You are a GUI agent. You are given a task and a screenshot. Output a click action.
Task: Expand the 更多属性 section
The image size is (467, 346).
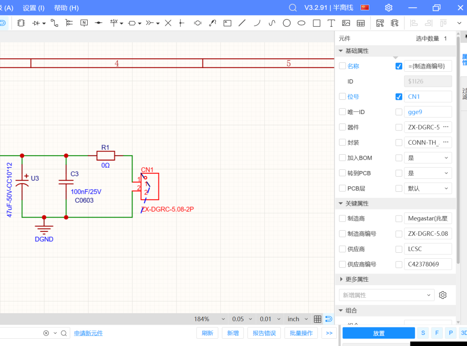pos(341,279)
